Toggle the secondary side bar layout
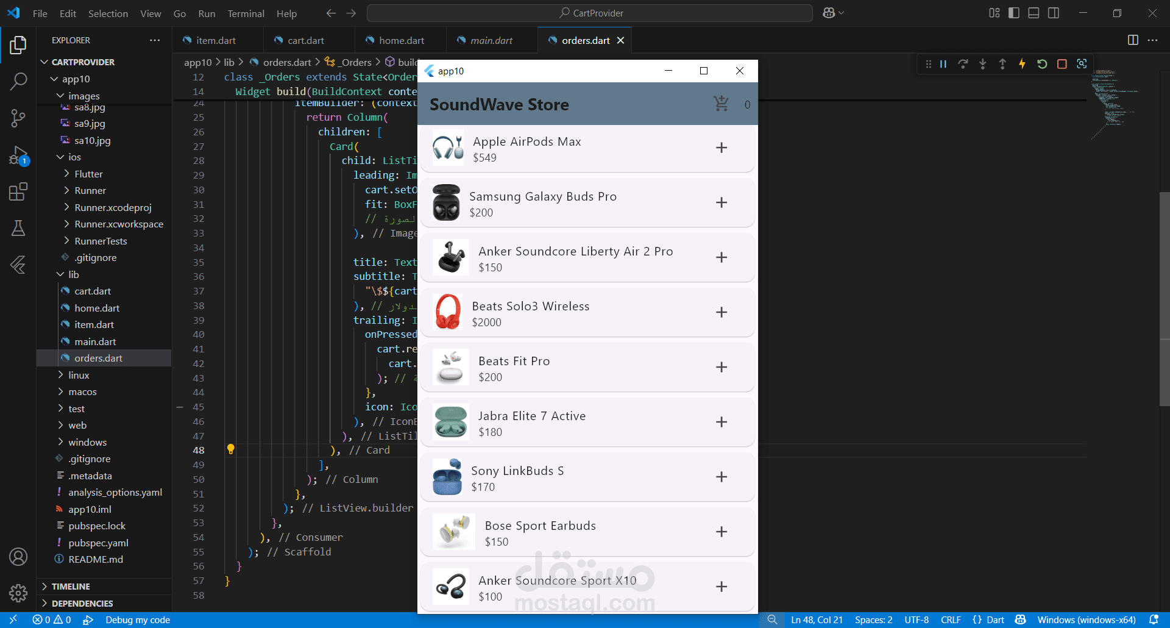Image resolution: width=1170 pixels, height=628 pixels. click(x=1054, y=13)
